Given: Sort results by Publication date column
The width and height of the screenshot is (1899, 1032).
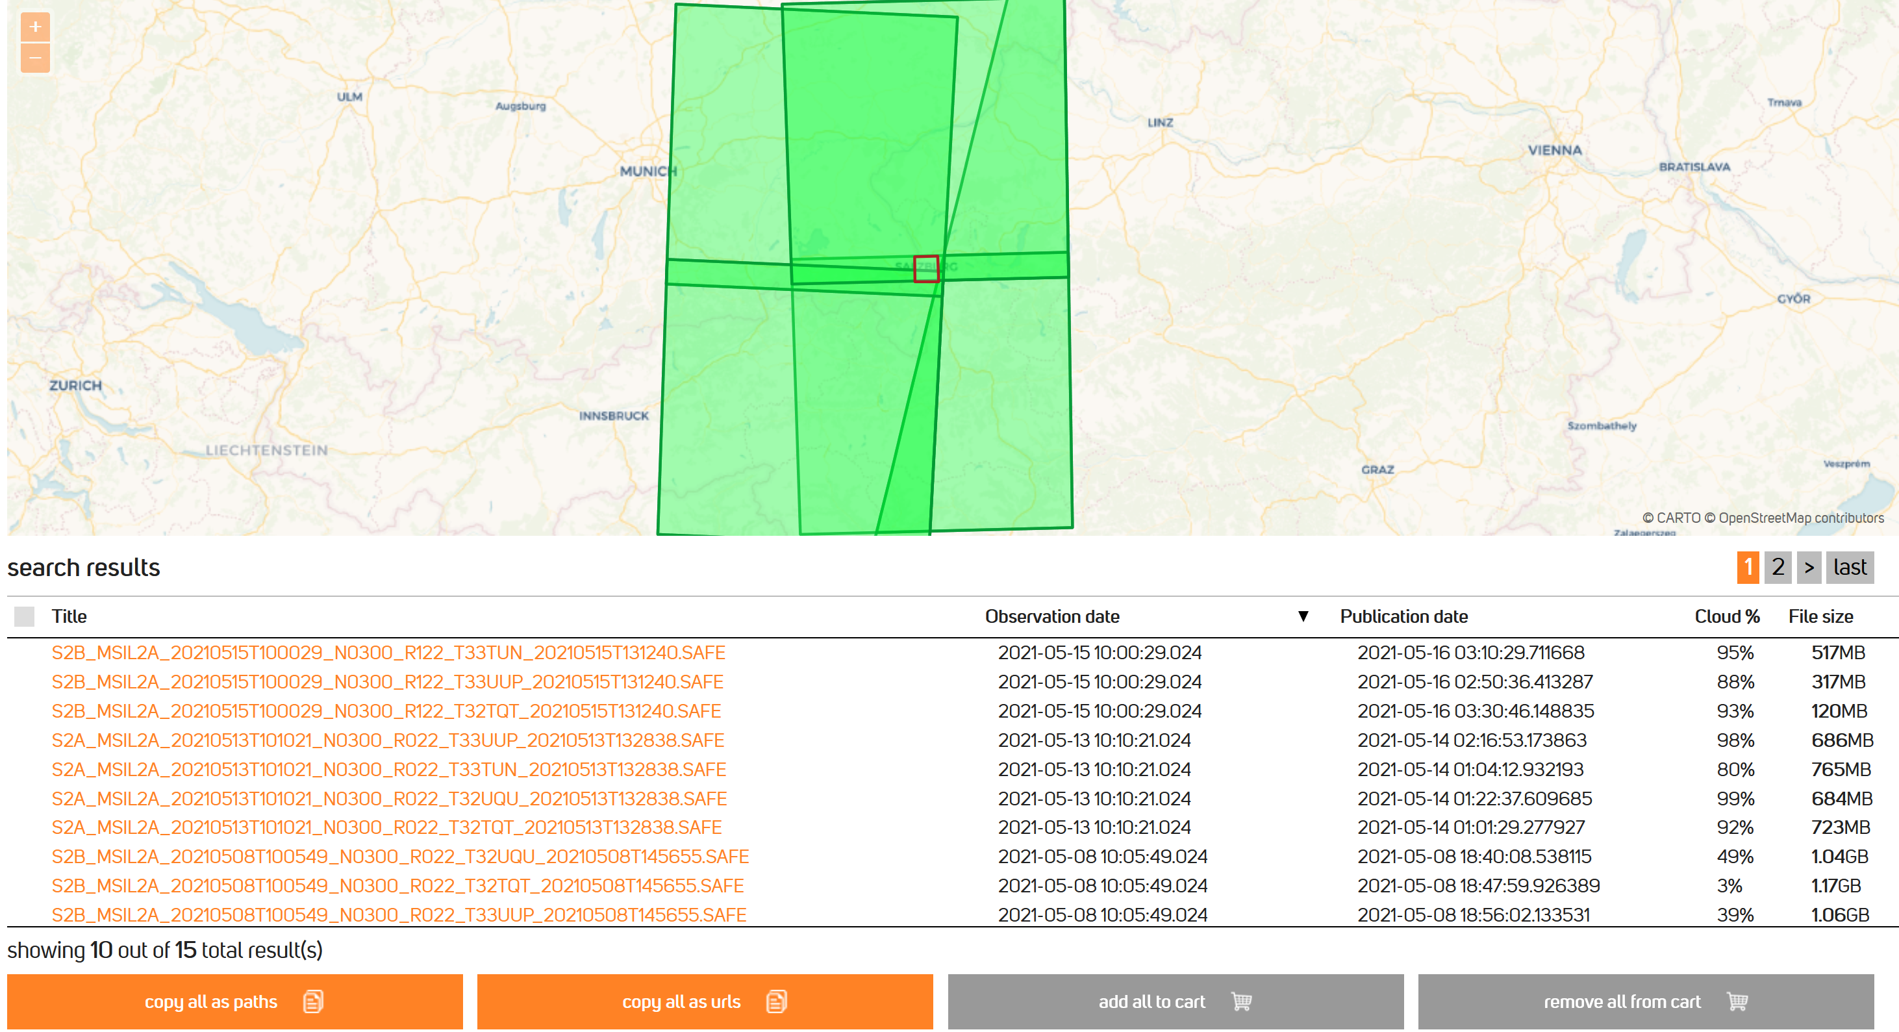Looking at the screenshot, I should coord(1403,616).
